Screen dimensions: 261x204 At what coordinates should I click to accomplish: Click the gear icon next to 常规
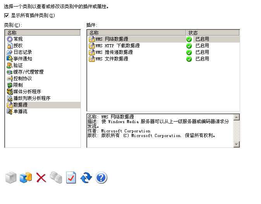coord(10,39)
